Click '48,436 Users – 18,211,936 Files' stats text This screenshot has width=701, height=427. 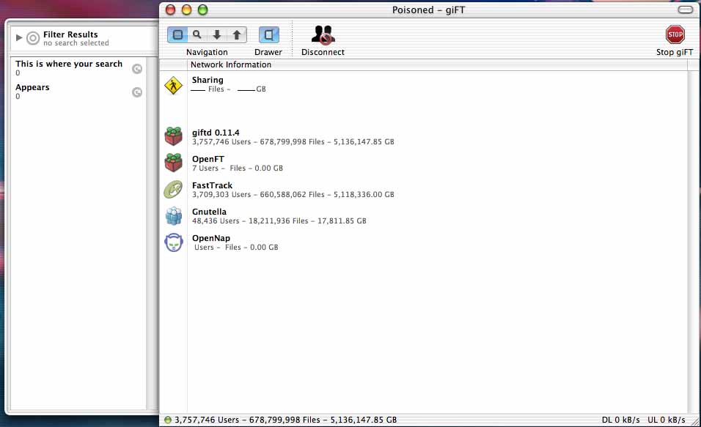click(x=250, y=220)
